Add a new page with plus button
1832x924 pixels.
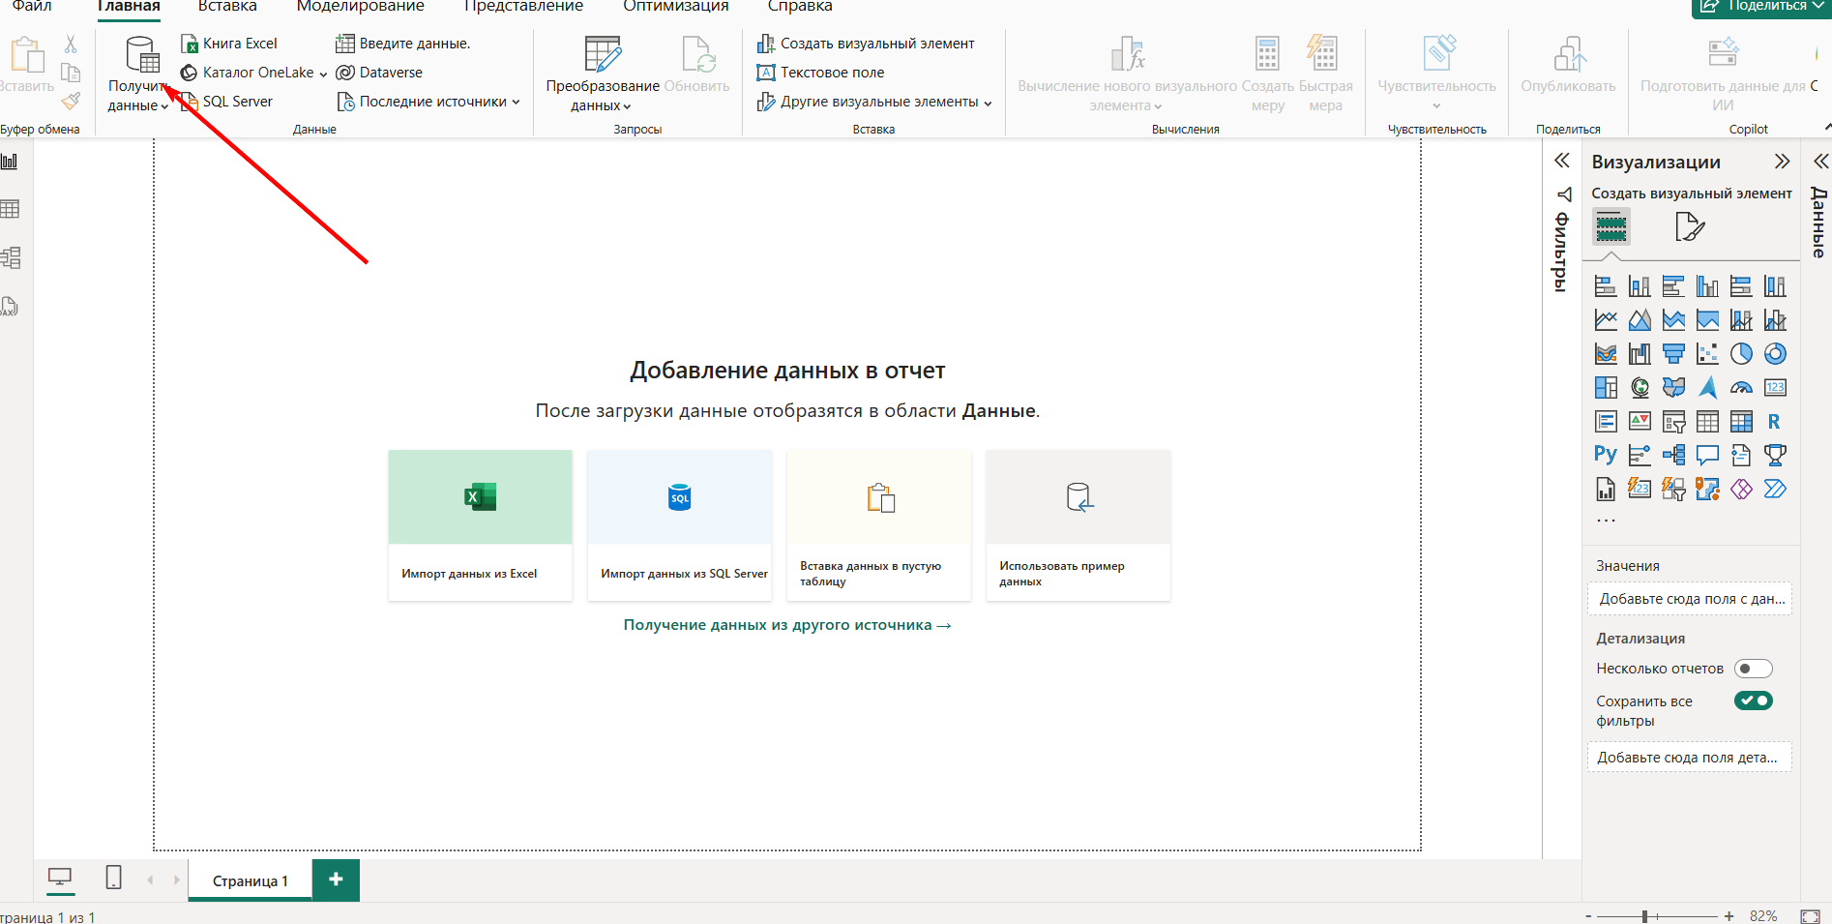pyautogui.click(x=336, y=879)
